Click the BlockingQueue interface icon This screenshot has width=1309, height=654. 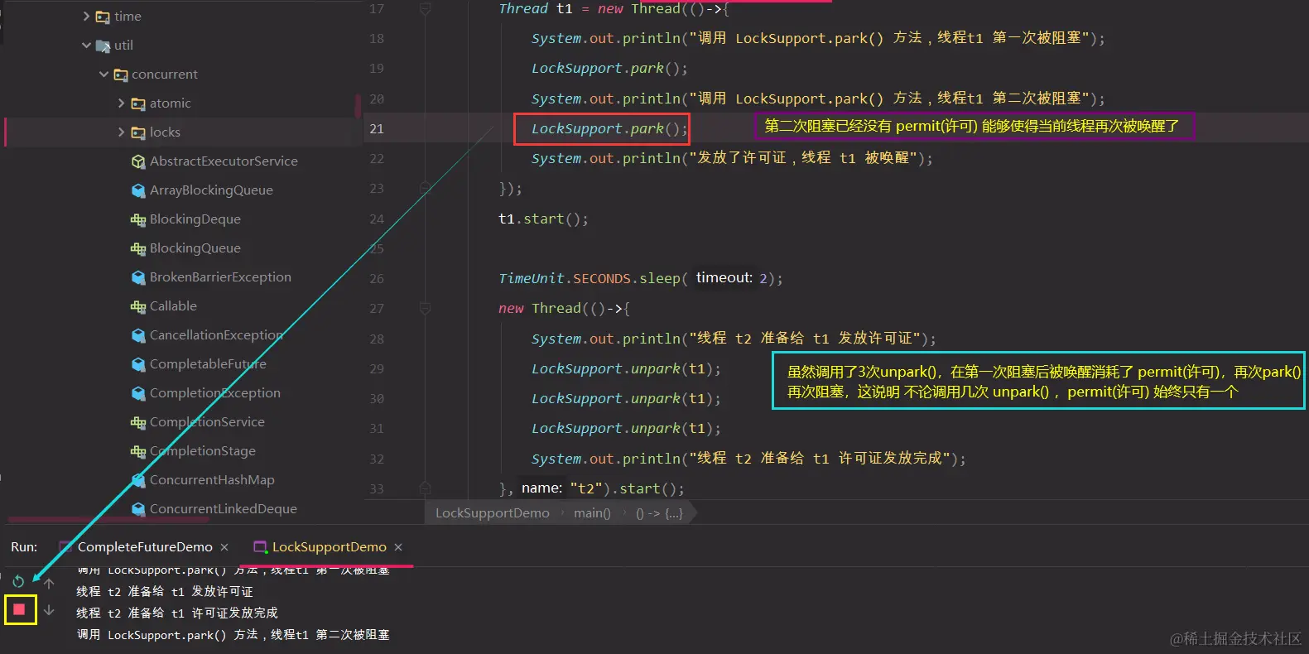pyautogui.click(x=138, y=248)
